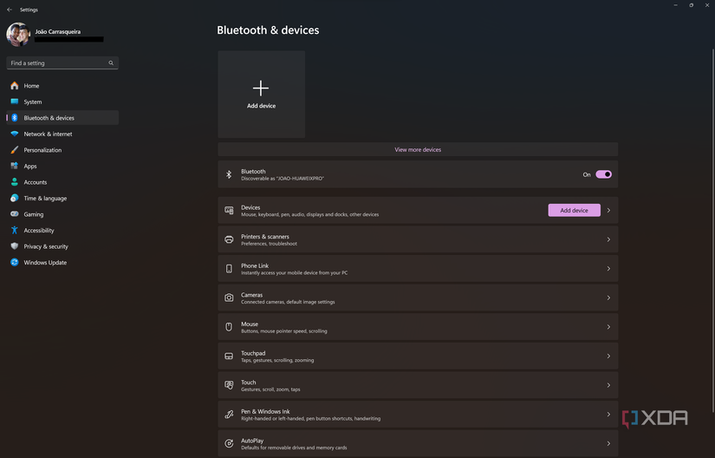Open Apps settings in sidebar
The width and height of the screenshot is (715, 458).
(x=62, y=166)
